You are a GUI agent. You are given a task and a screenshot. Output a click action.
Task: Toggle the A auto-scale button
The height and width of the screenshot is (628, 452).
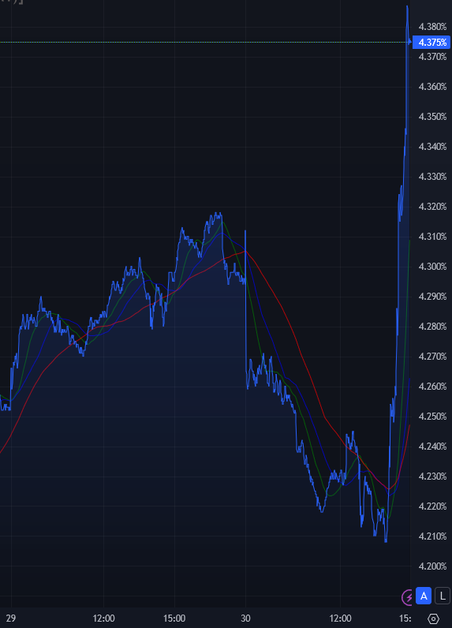point(424,596)
